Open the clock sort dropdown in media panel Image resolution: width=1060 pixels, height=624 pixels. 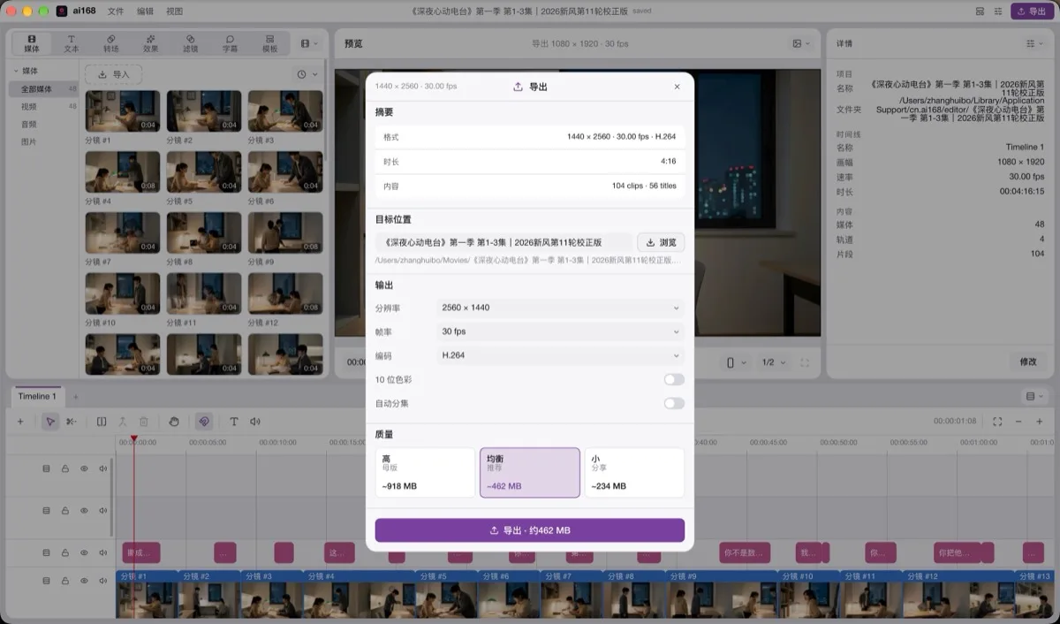306,74
